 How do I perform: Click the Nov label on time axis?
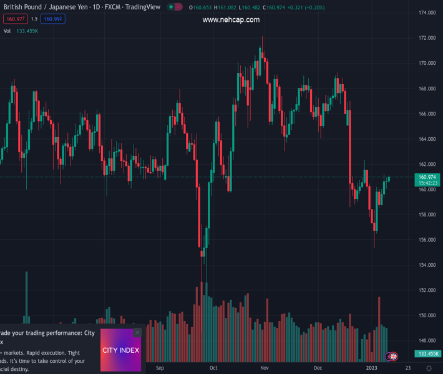click(265, 368)
